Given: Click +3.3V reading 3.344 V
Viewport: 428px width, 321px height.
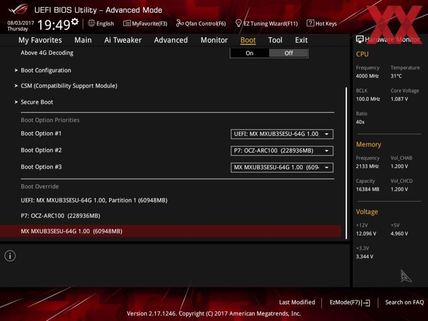Looking at the screenshot, I should pos(364,256).
